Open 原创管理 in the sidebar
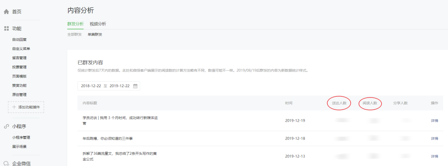 (x=19, y=94)
